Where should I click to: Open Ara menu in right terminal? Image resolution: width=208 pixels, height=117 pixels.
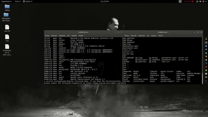click(148, 36)
